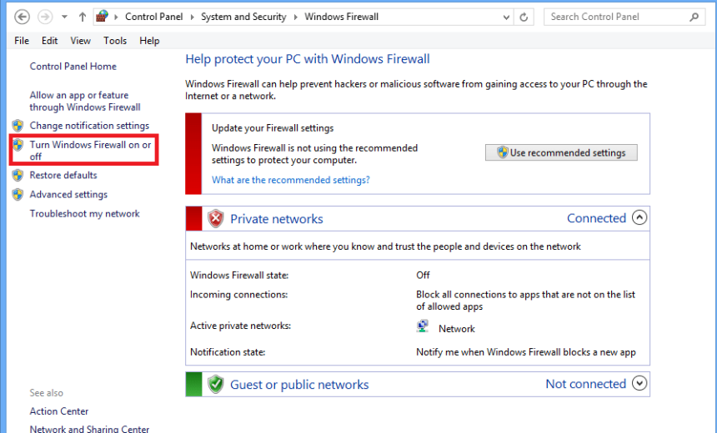Open 'What are the recommended settings?' link
This screenshot has width=717, height=433.
290,180
